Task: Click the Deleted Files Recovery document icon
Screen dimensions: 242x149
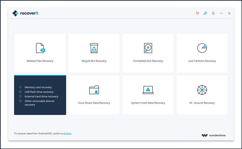Action: click(x=41, y=48)
